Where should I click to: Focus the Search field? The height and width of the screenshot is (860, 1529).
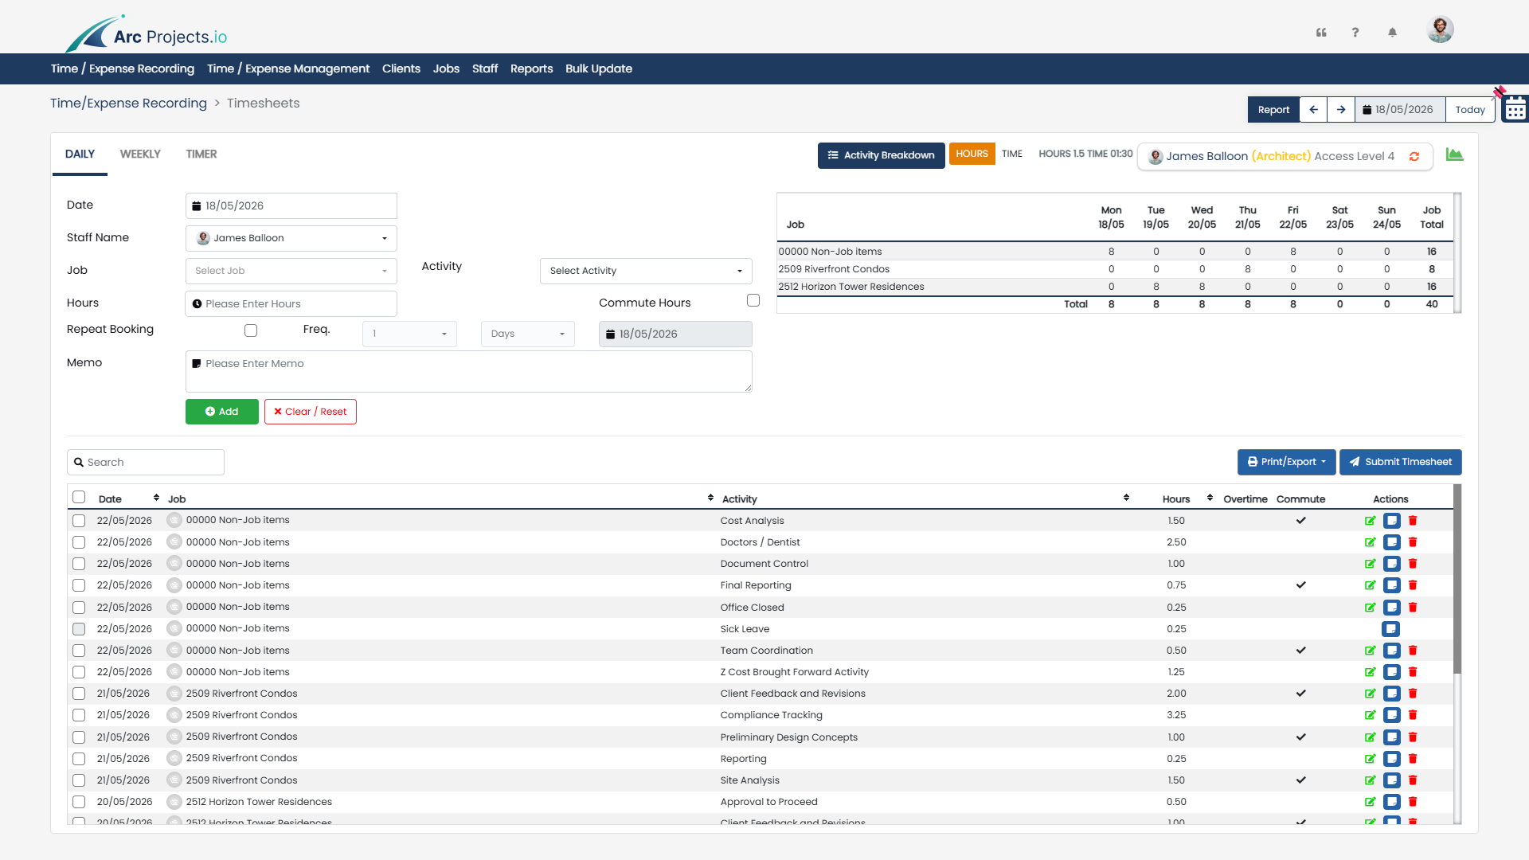(146, 463)
